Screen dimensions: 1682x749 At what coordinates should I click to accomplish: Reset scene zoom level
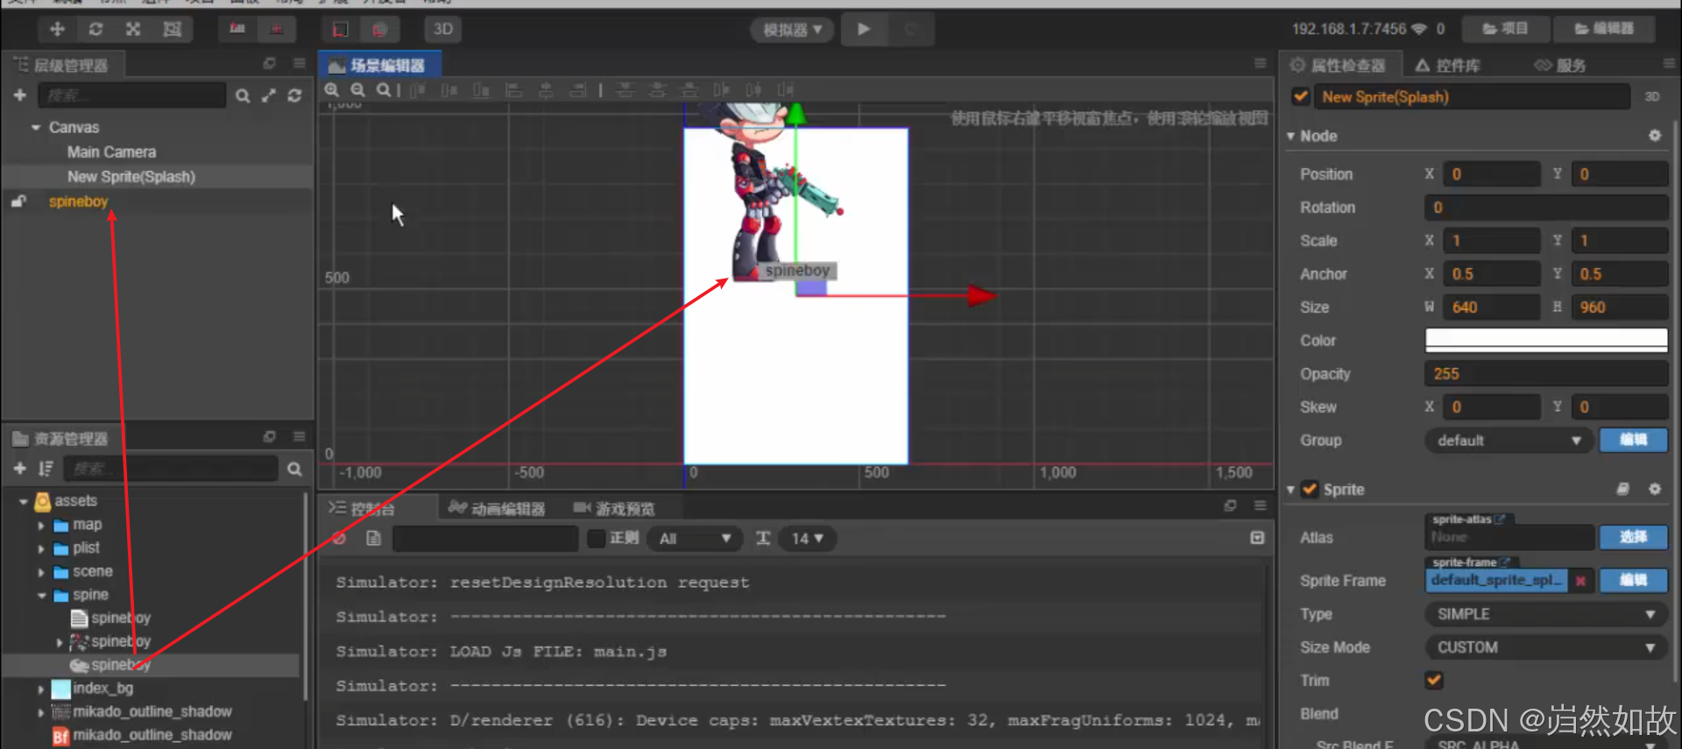[x=384, y=89]
